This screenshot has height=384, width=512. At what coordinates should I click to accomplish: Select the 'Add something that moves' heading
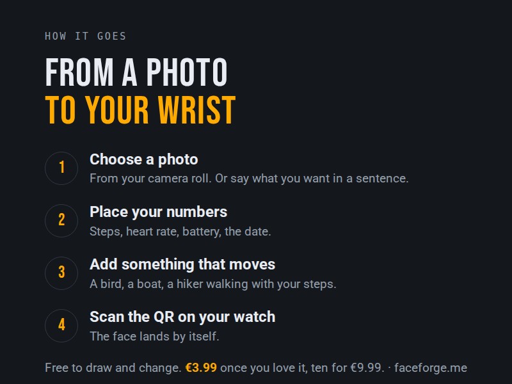tap(182, 264)
